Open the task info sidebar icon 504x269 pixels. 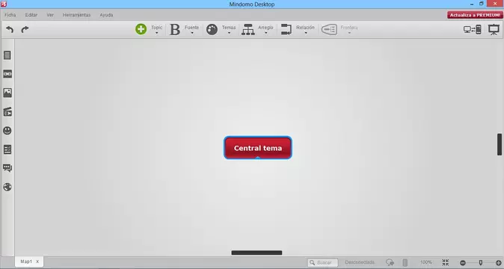(7, 149)
